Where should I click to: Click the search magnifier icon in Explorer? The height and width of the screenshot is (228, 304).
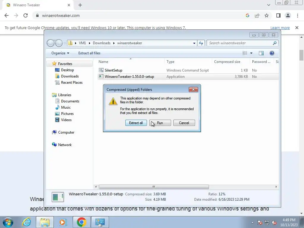275,43
